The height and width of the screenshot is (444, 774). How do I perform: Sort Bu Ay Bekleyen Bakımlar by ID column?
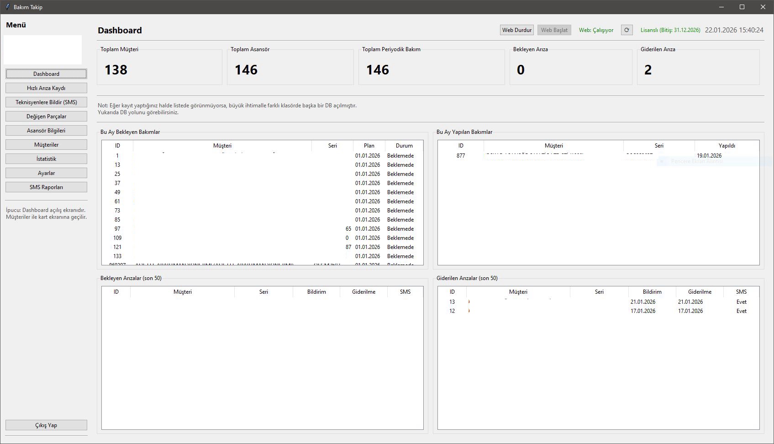117,145
